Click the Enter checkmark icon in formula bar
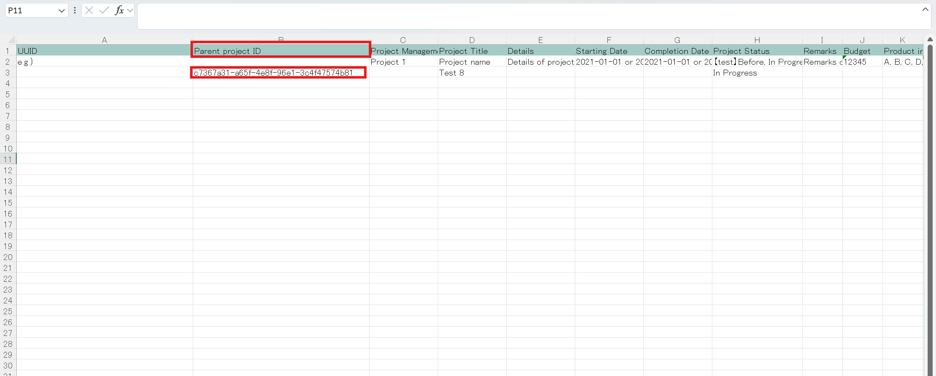The width and height of the screenshot is (936, 376). tap(104, 10)
